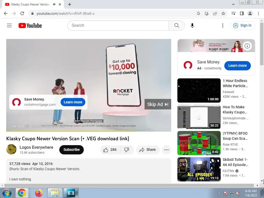Open File Explorer from taskbar
The height and width of the screenshot is (198, 264).
[x=55, y=193]
